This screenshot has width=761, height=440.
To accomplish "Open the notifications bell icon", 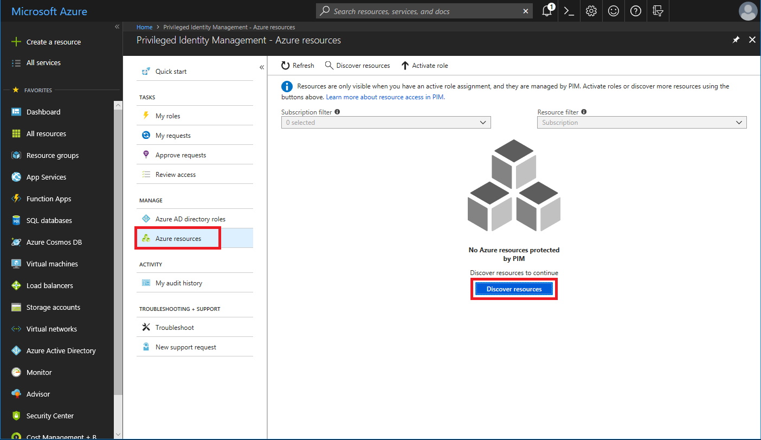I will tap(547, 11).
